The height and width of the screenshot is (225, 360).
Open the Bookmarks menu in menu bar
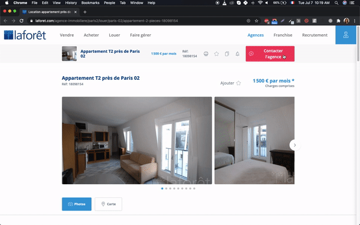tap(90, 3)
